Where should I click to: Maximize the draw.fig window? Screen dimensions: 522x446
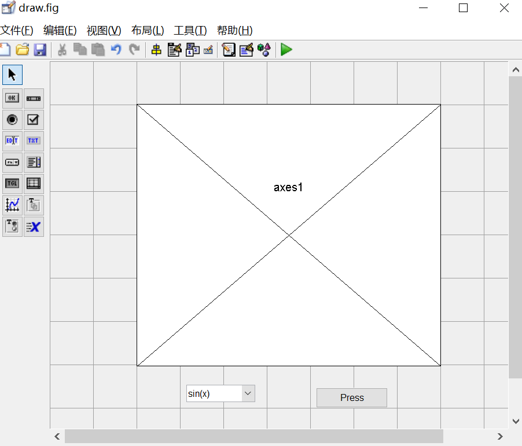pyautogui.click(x=463, y=8)
